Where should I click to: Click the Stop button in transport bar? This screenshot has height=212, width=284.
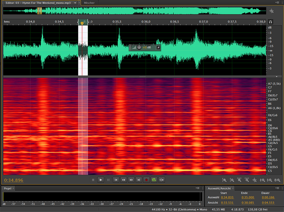point(93,180)
